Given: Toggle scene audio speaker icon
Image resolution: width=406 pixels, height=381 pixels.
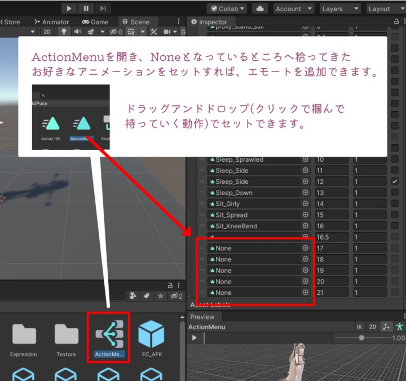Looking at the screenshot, I should pos(77,32).
